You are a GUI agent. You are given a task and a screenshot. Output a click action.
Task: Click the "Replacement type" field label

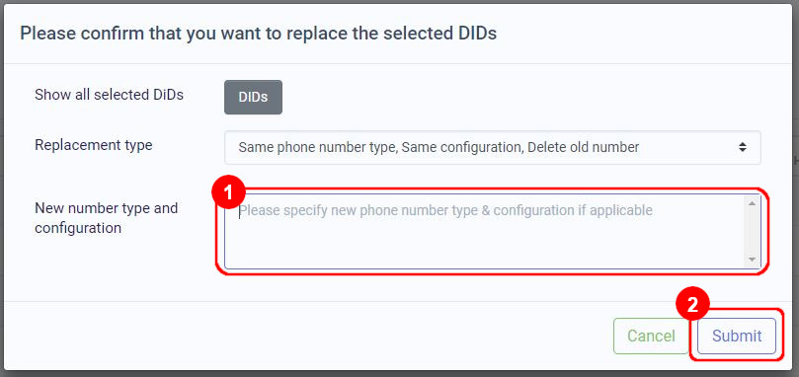(94, 145)
